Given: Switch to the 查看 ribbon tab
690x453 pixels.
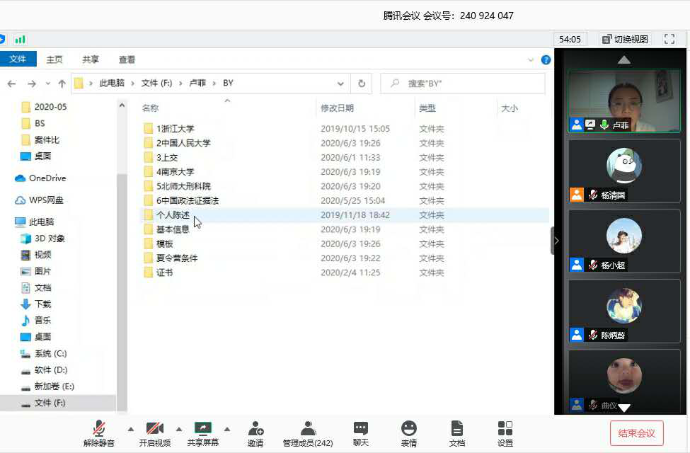Looking at the screenshot, I should pyautogui.click(x=127, y=59).
